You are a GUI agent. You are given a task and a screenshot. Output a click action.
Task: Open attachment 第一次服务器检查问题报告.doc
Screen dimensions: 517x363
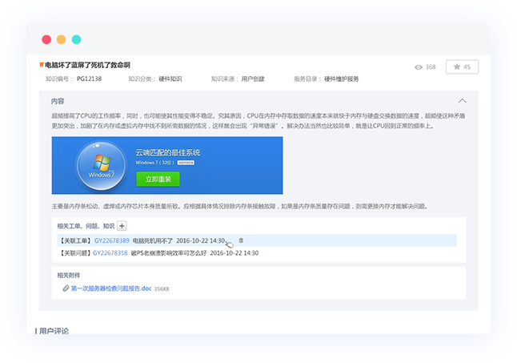tap(111, 288)
